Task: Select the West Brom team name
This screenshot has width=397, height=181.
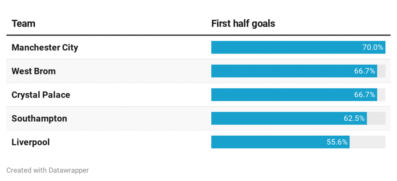Action: tap(34, 71)
